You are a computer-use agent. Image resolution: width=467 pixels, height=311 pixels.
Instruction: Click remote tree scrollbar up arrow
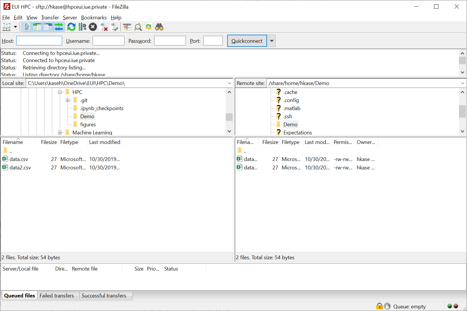point(462,92)
